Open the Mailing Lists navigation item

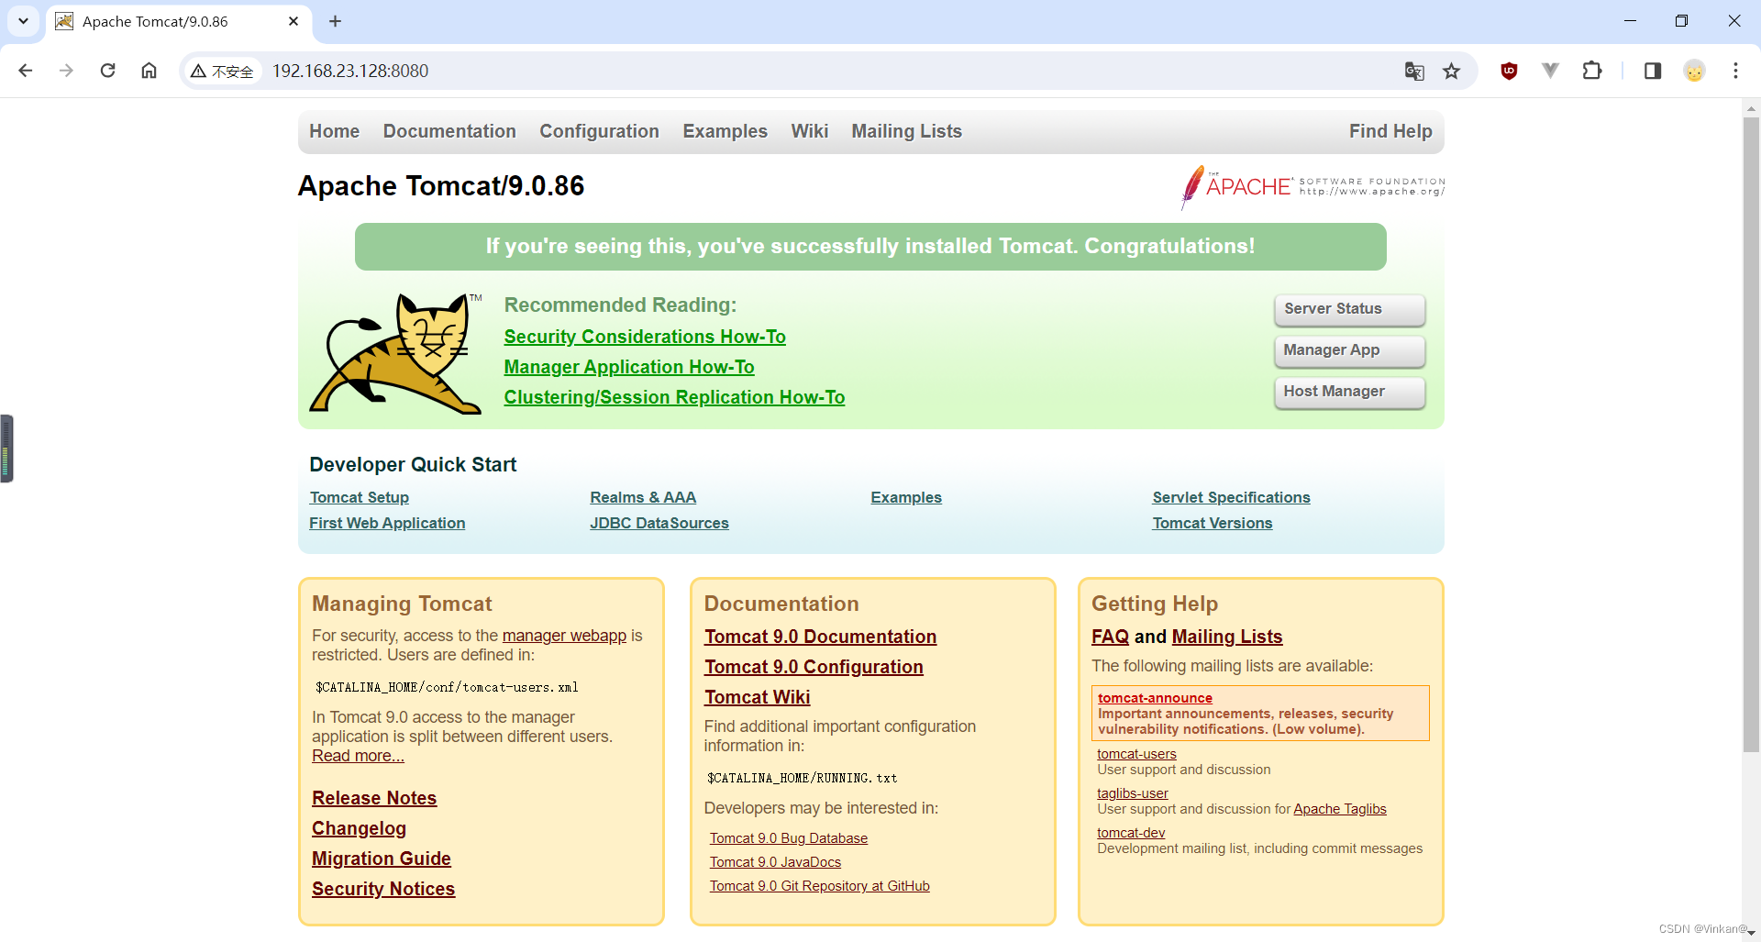pos(906,131)
